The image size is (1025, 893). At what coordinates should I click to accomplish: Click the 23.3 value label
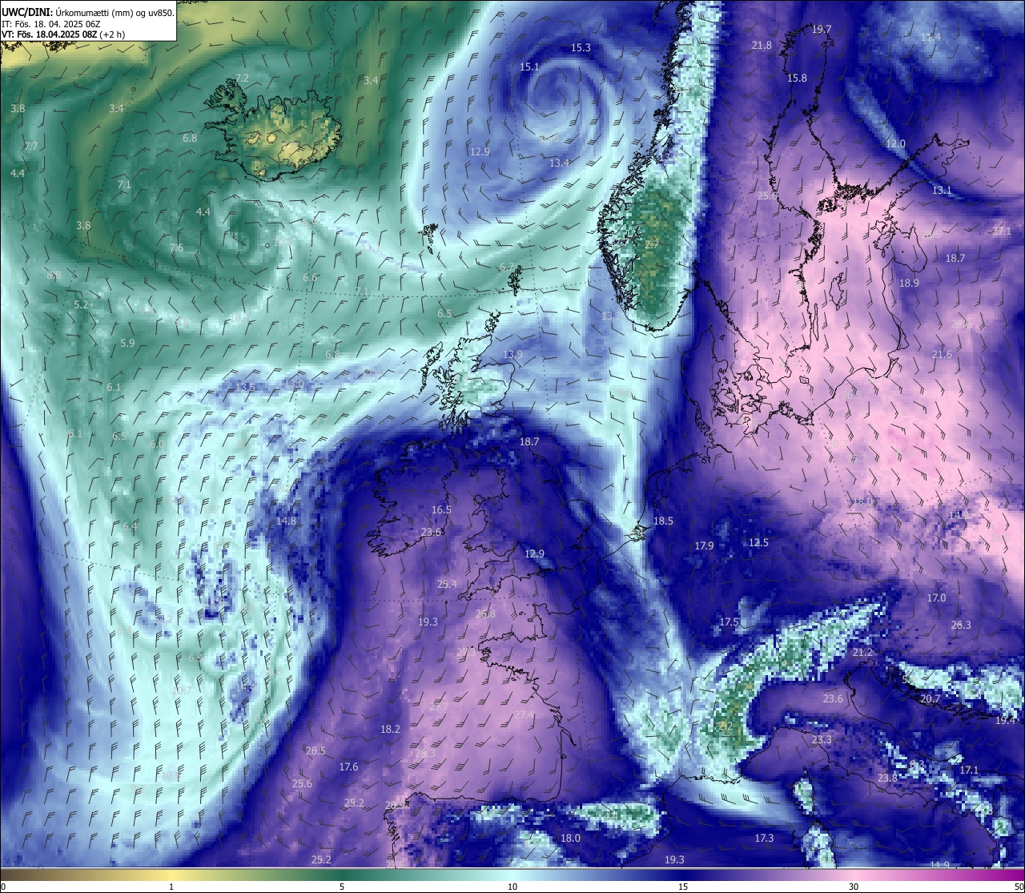point(822,739)
